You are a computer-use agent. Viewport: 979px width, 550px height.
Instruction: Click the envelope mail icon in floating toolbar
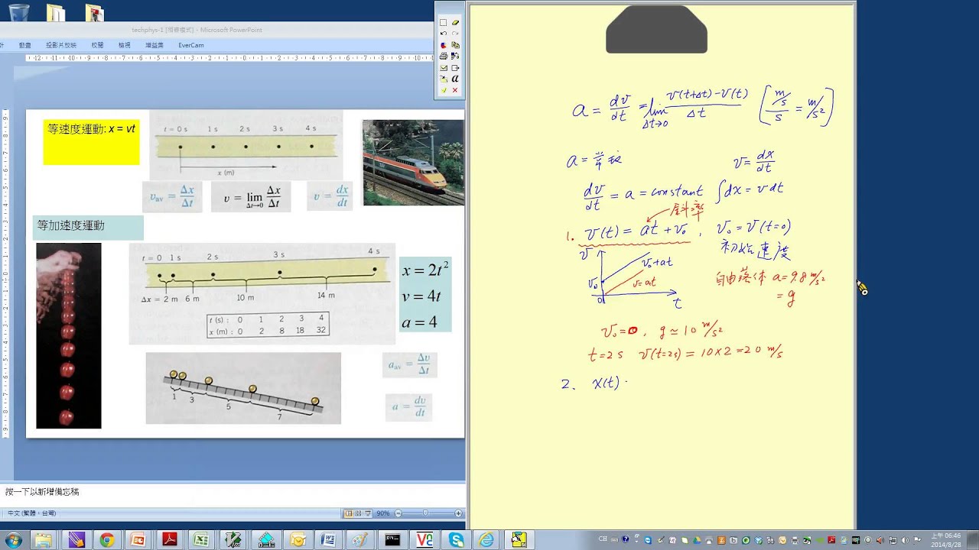pyautogui.click(x=443, y=68)
